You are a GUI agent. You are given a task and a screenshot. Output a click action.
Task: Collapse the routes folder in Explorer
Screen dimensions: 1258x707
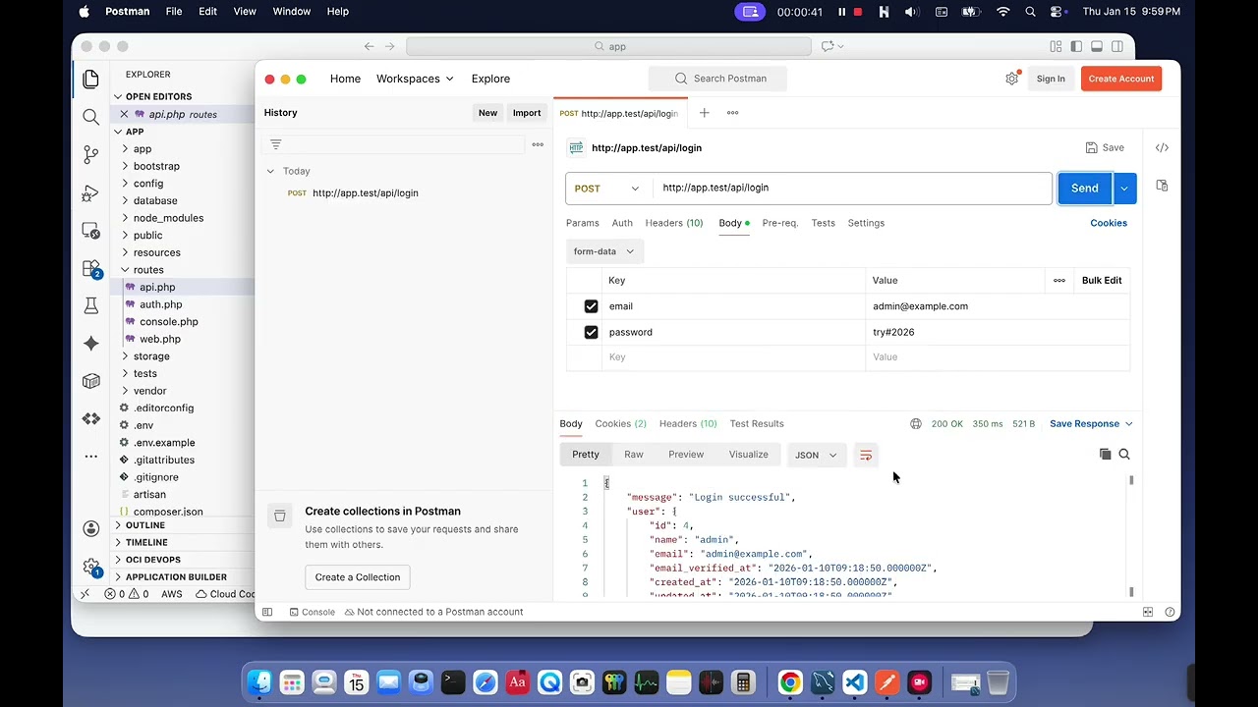point(125,270)
